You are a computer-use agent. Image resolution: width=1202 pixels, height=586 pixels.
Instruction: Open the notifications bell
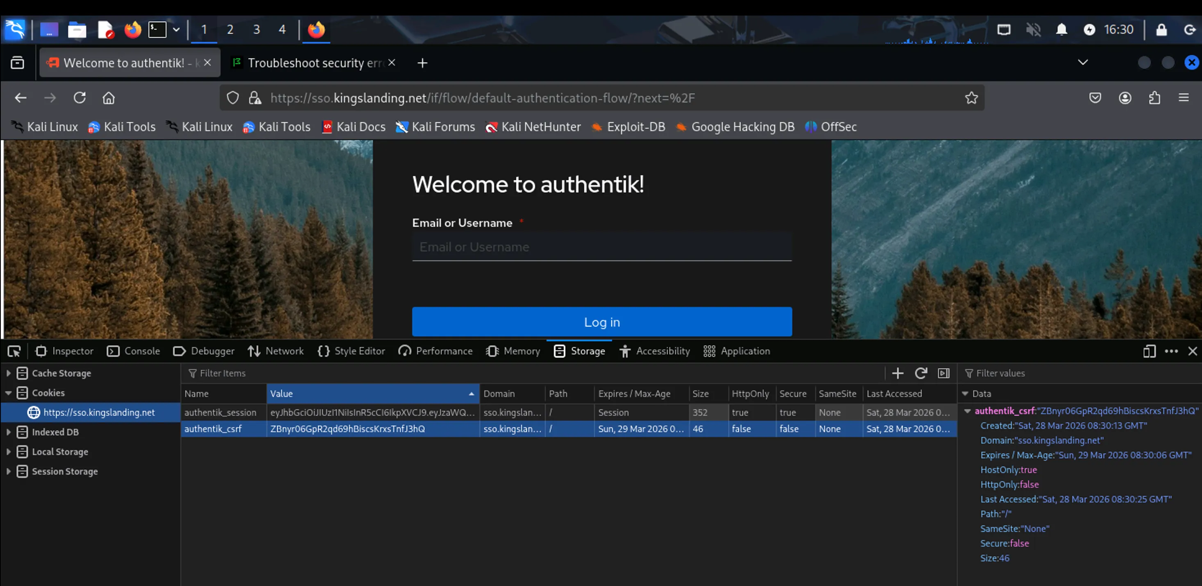pyautogui.click(x=1061, y=30)
